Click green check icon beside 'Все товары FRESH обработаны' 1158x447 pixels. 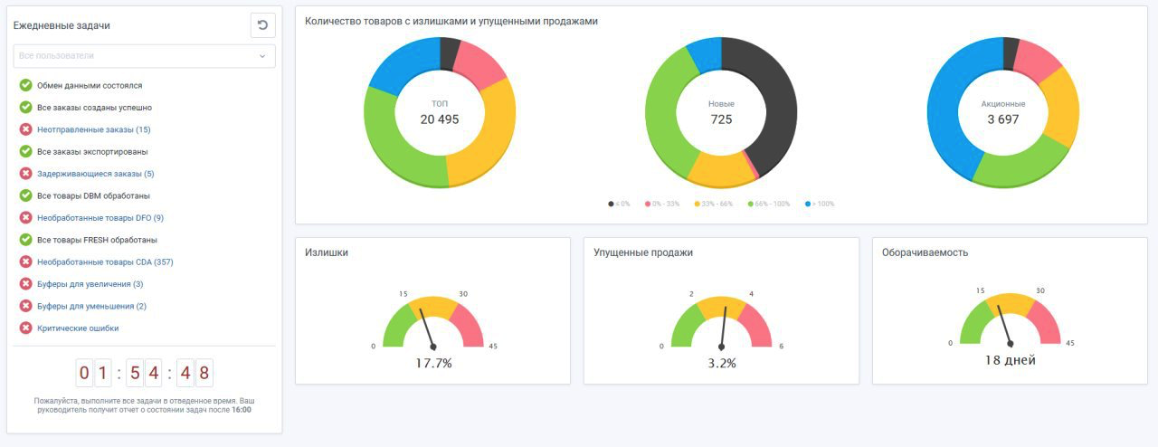[25, 240]
